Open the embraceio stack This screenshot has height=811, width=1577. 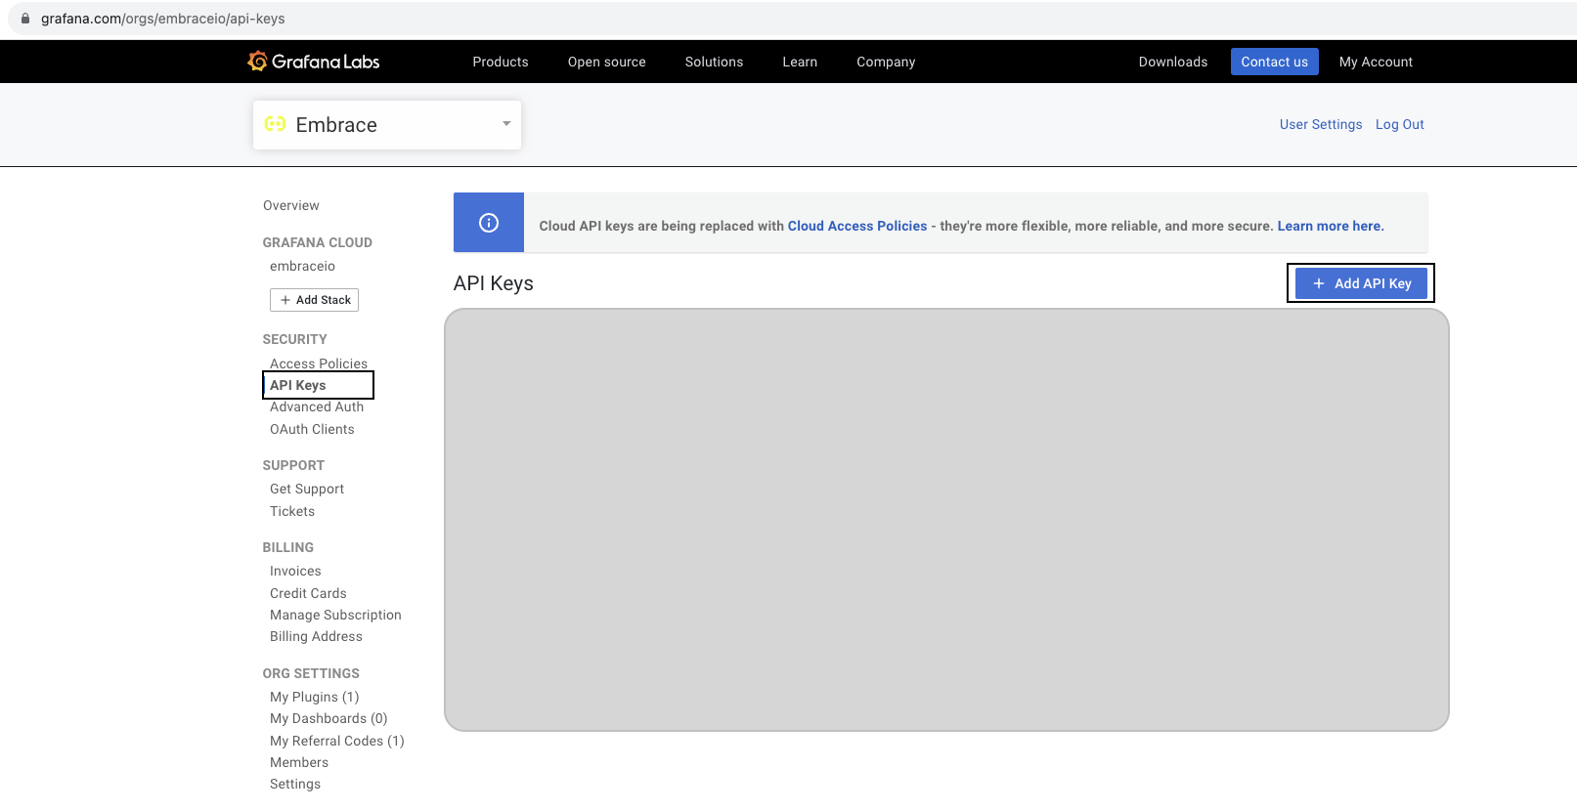pyautogui.click(x=302, y=266)
